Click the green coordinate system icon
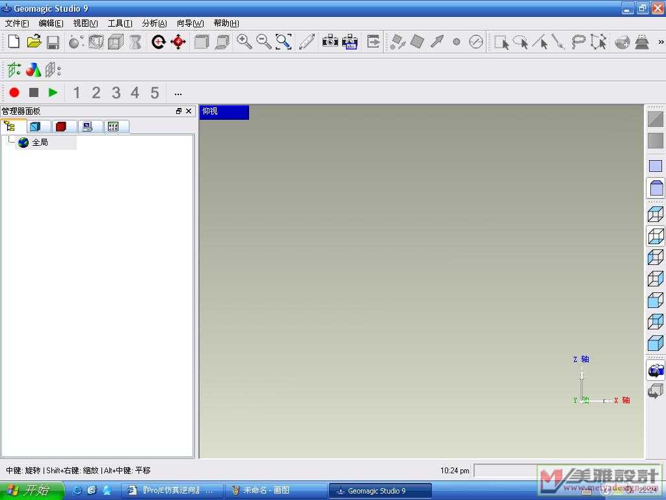This screenshot has height=500, width=666. 14,69
